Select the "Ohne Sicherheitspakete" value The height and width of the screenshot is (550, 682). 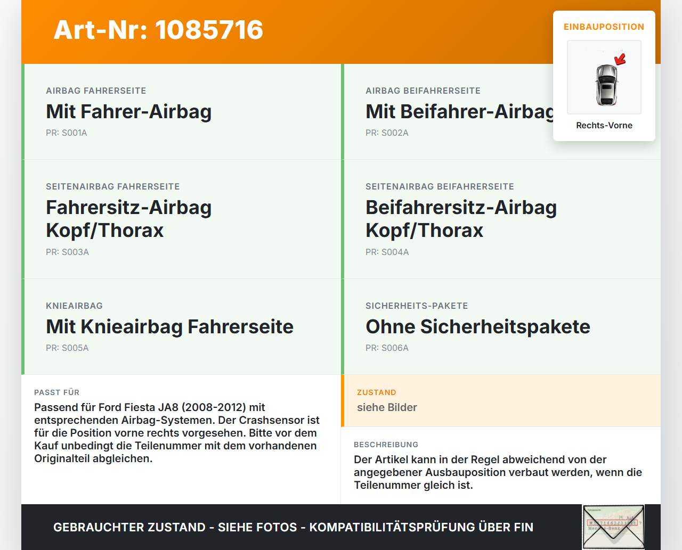click(478, 326)
